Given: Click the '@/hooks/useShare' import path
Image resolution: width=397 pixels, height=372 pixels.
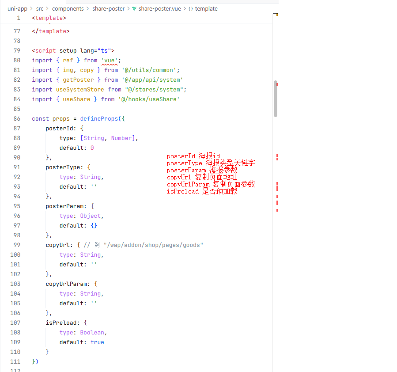Looking at the screenshot, I should coord(149,99).
